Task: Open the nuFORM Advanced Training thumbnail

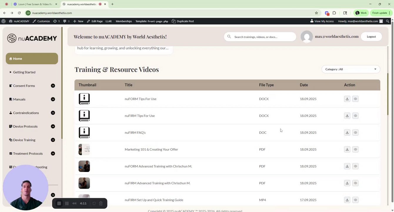Action: [x=84, y=166]
